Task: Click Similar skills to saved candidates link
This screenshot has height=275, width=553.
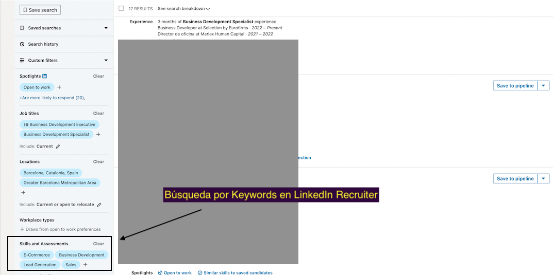Action: pyautogui.click(x=238, y=273)
